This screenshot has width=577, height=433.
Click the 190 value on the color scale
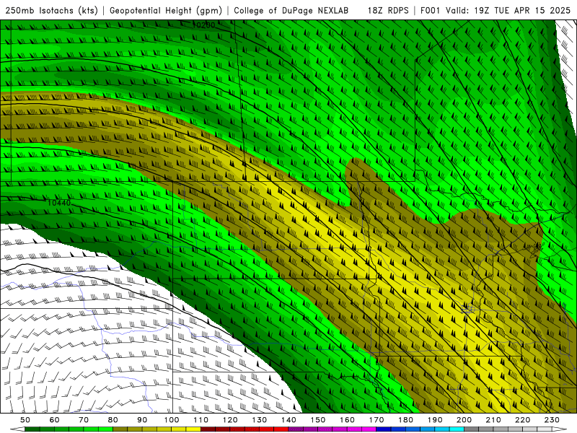(435, 420)
